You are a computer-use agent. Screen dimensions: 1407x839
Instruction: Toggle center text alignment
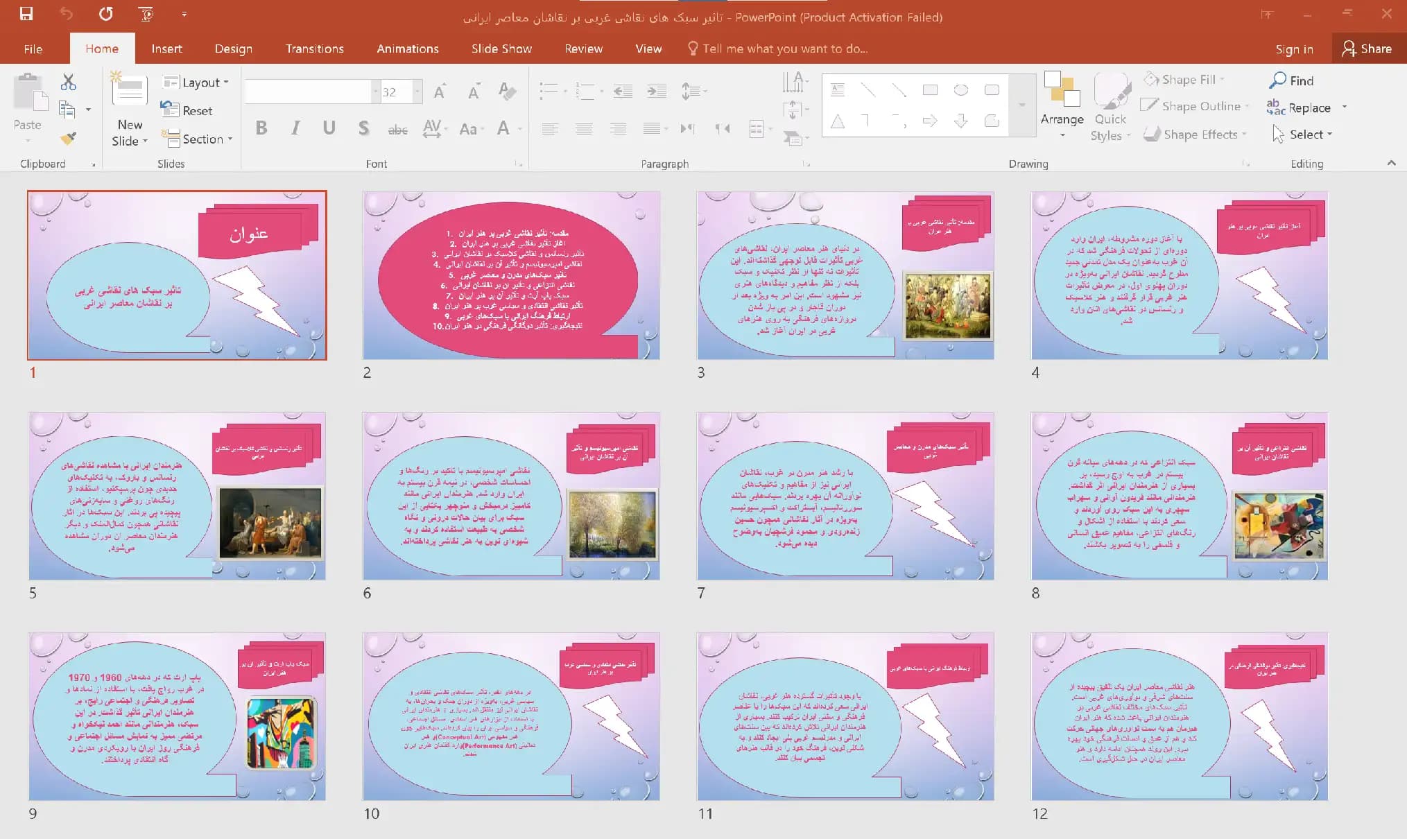pyautogui.click(x=584, y=128)
